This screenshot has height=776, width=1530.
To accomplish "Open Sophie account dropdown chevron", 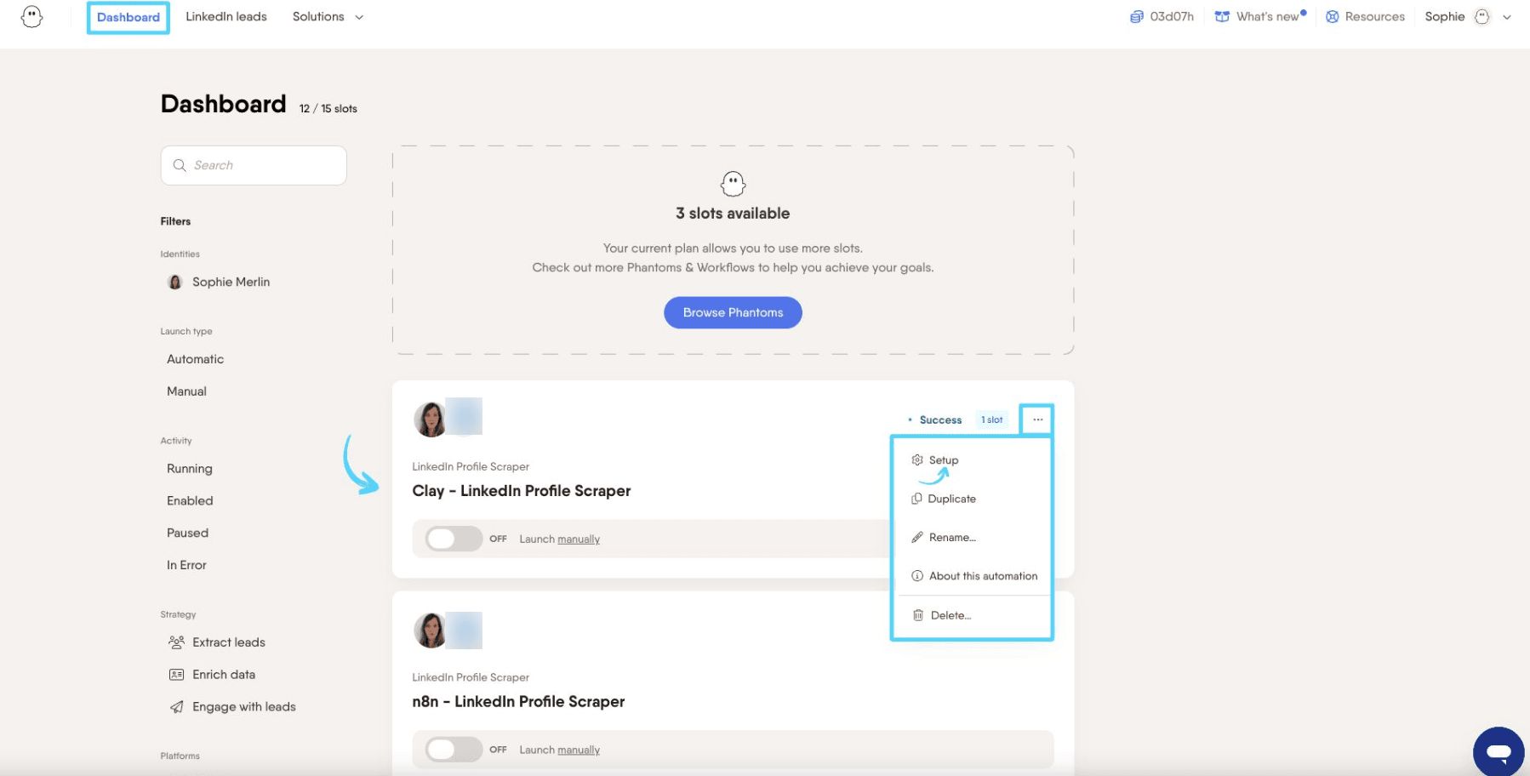I will 1507,17.
